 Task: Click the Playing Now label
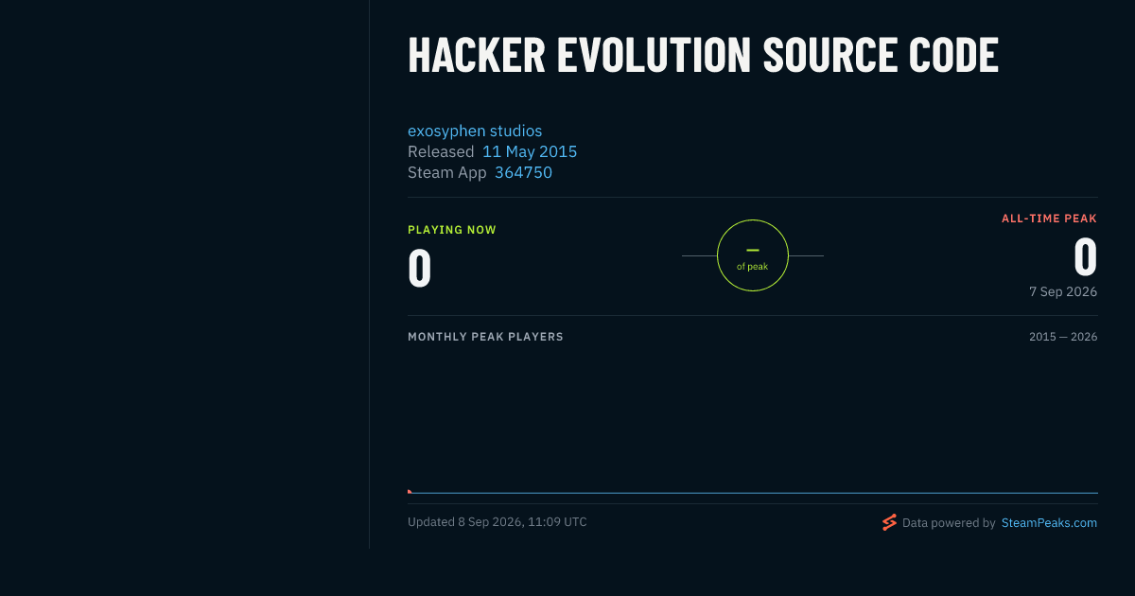point(452,230)
